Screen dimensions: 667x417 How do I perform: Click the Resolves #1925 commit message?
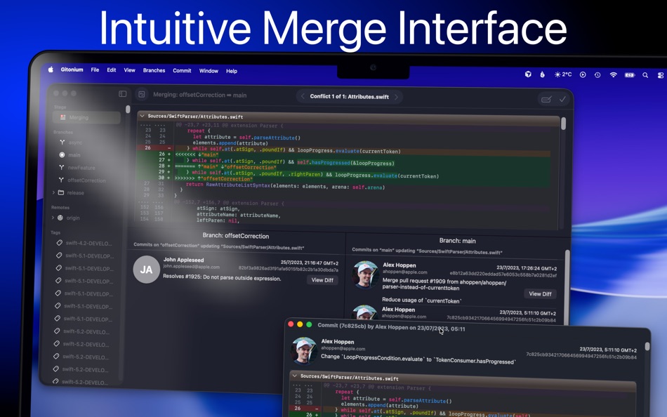[222, 277]
